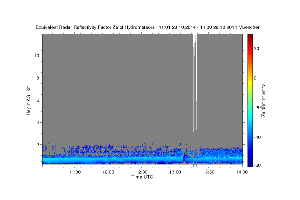Click the colorbar value label 0
This screenshot has width=300, height=200.
click(x=255, y=78)
